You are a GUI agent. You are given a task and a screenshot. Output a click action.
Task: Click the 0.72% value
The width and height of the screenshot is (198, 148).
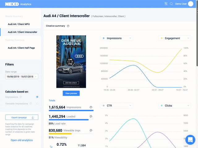tap(62, 145)
